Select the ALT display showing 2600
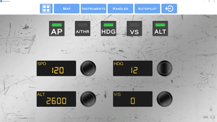The image size is (217, 122). [56, 99]
